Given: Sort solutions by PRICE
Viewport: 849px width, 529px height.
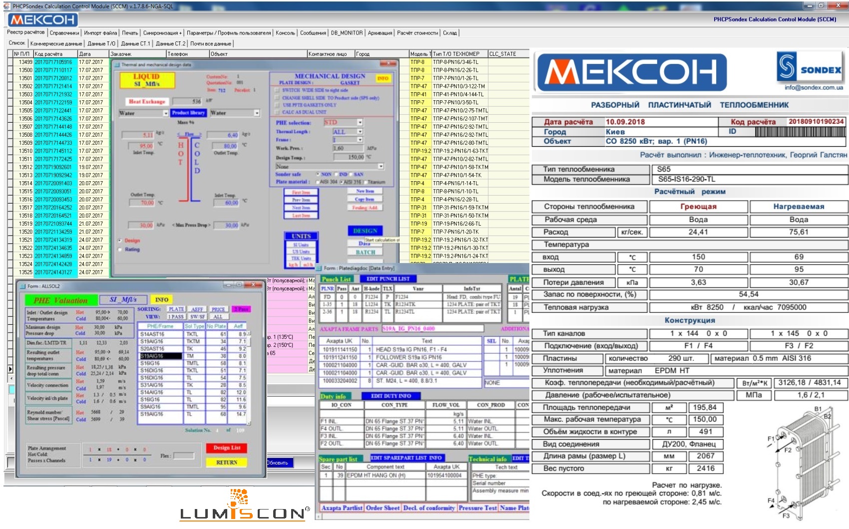Looking at the screenshot, I should [218, 309].
